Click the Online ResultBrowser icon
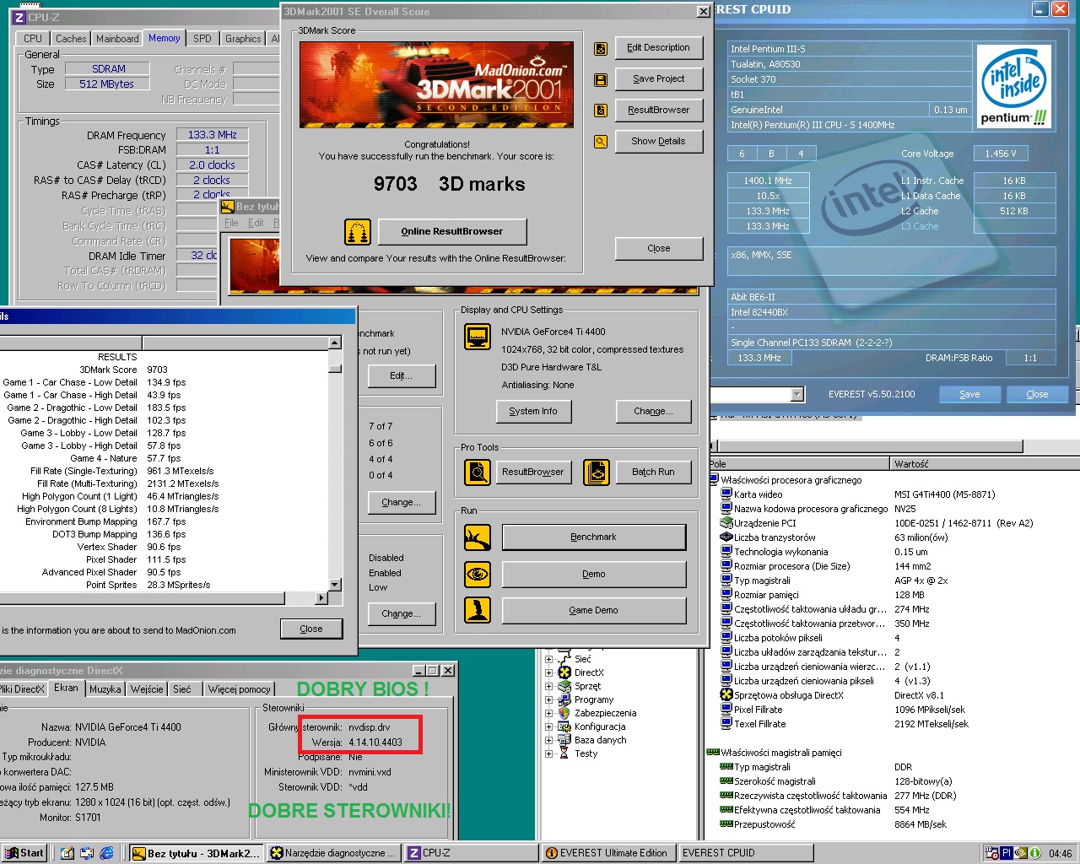This screenshot has width=1080, height=864. 358,232
